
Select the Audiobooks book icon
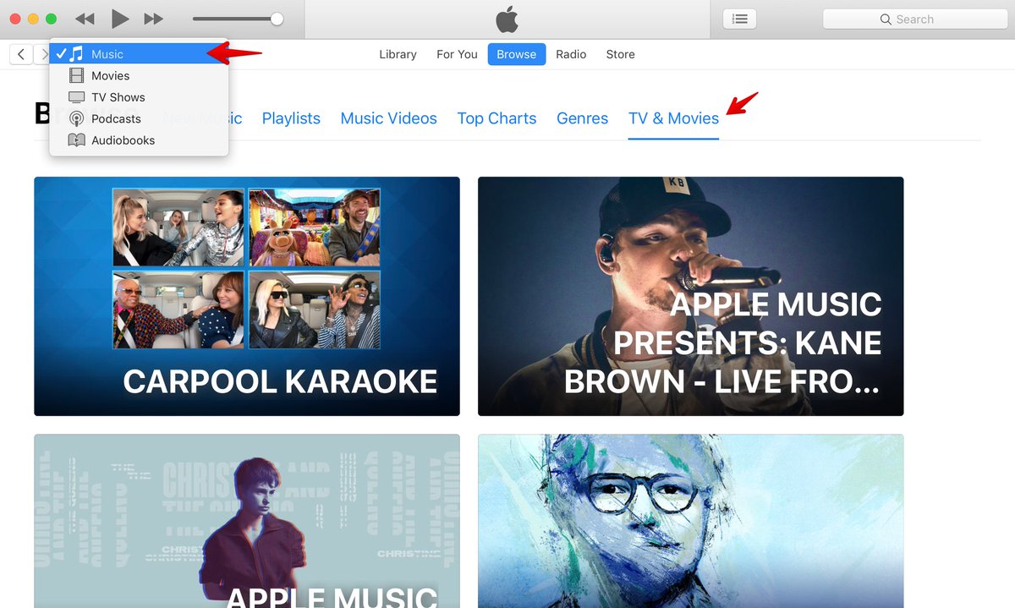point(76,140)
